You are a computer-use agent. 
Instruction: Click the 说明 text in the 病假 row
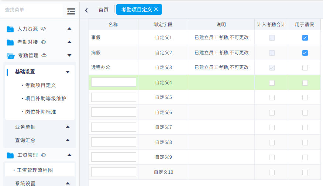[x=221, y=52]
